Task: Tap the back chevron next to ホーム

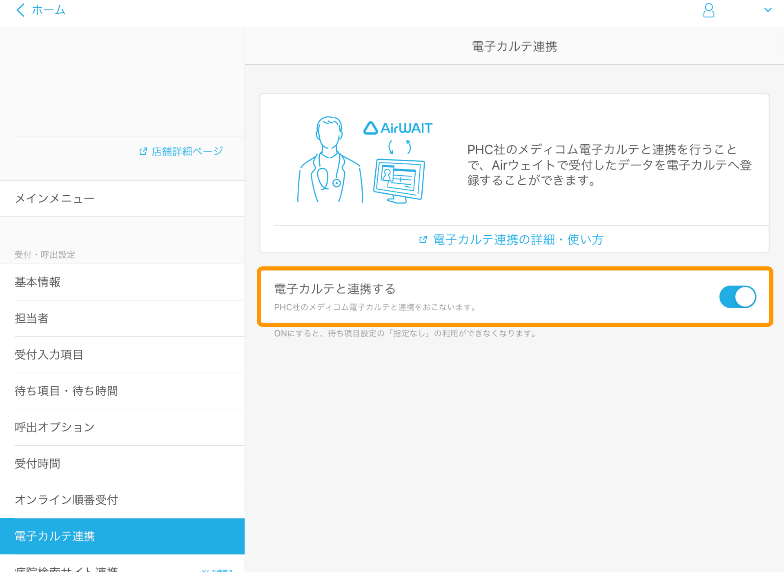Action: [20, 10]
